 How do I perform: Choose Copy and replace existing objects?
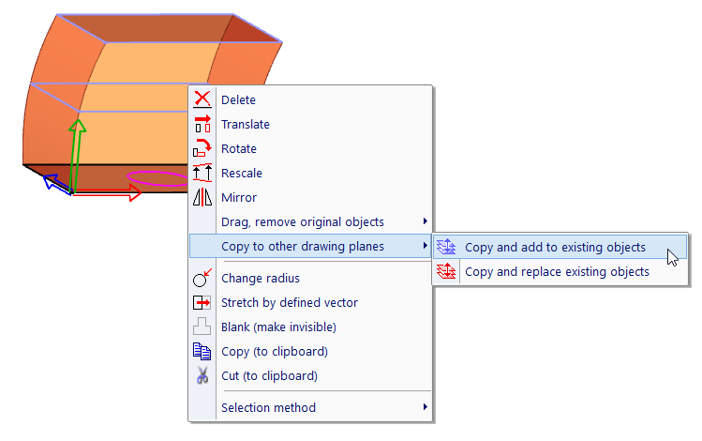coord(557,272)
